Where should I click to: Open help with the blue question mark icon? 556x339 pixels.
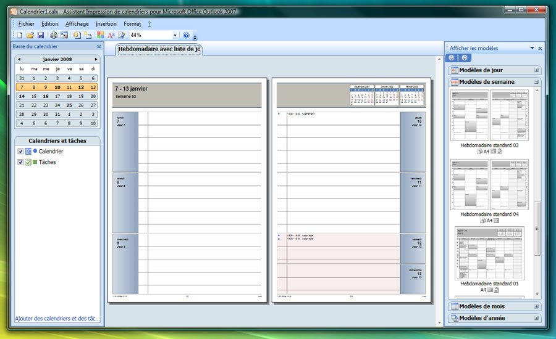[x=186, y=35]
